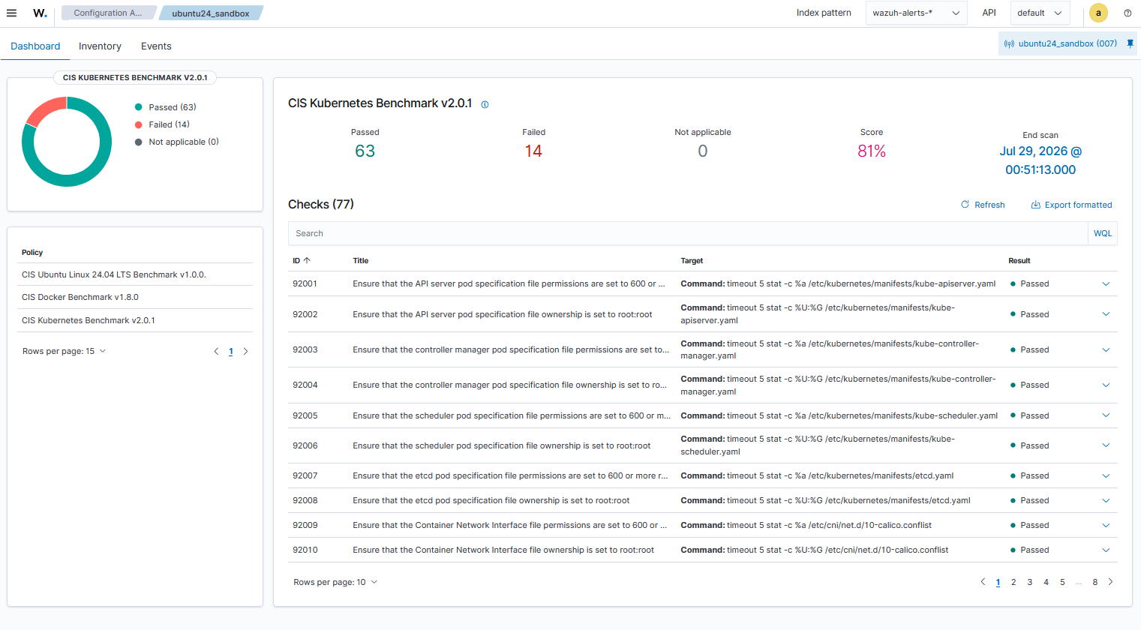The image size is (1141, 630).
Task: Go to previous policy page arrow
Action: pos(216,351)
